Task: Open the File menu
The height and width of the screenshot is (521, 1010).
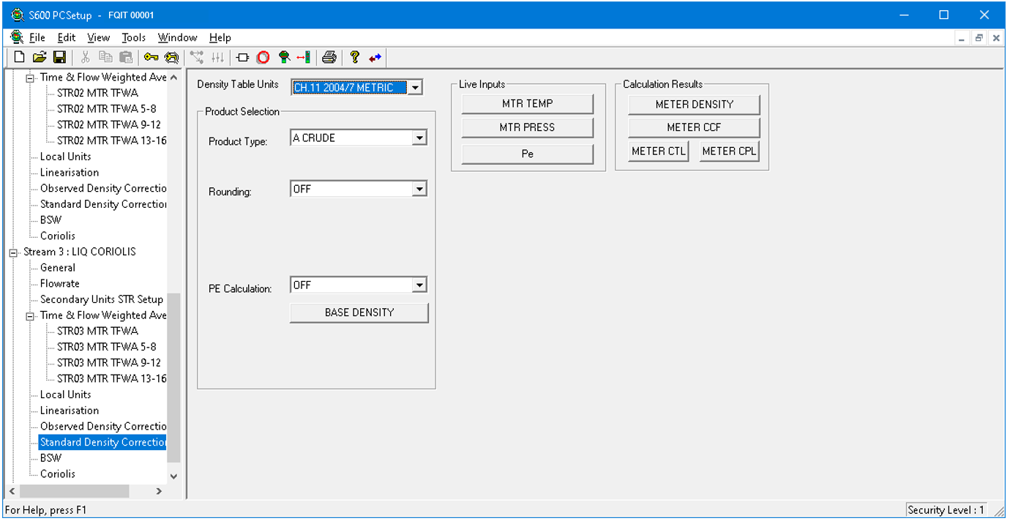Action: click(x=37, y=37)
